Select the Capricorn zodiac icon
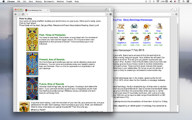 (x=135, y=38)
